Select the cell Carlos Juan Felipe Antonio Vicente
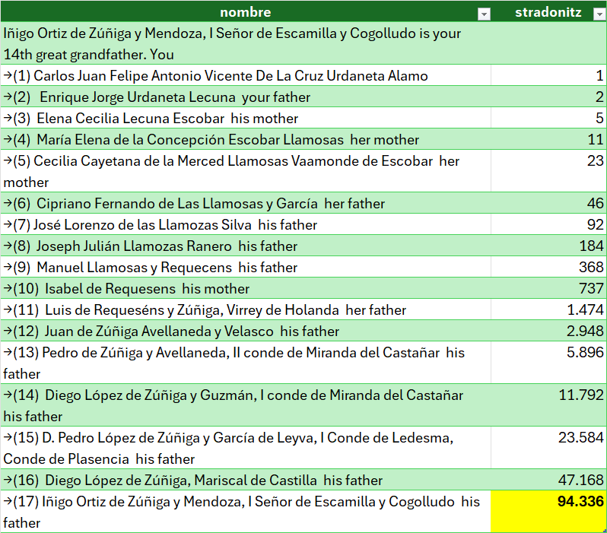Screen dimensions: 607x533 pos(246,75)
